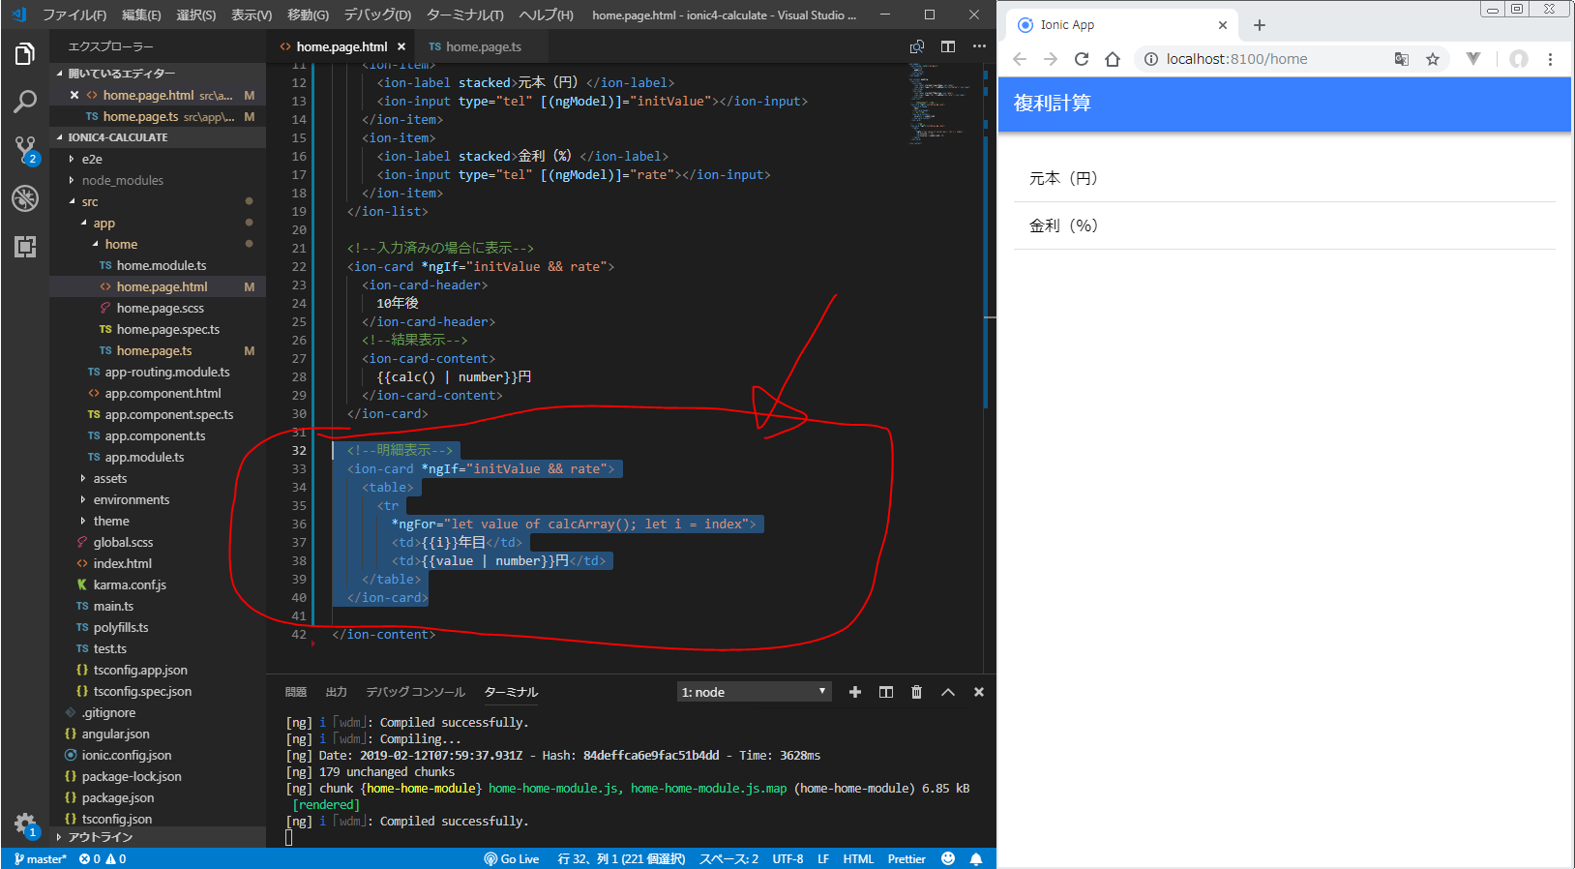Open the terminal selector dropdown '1: node'

[754, 692]
